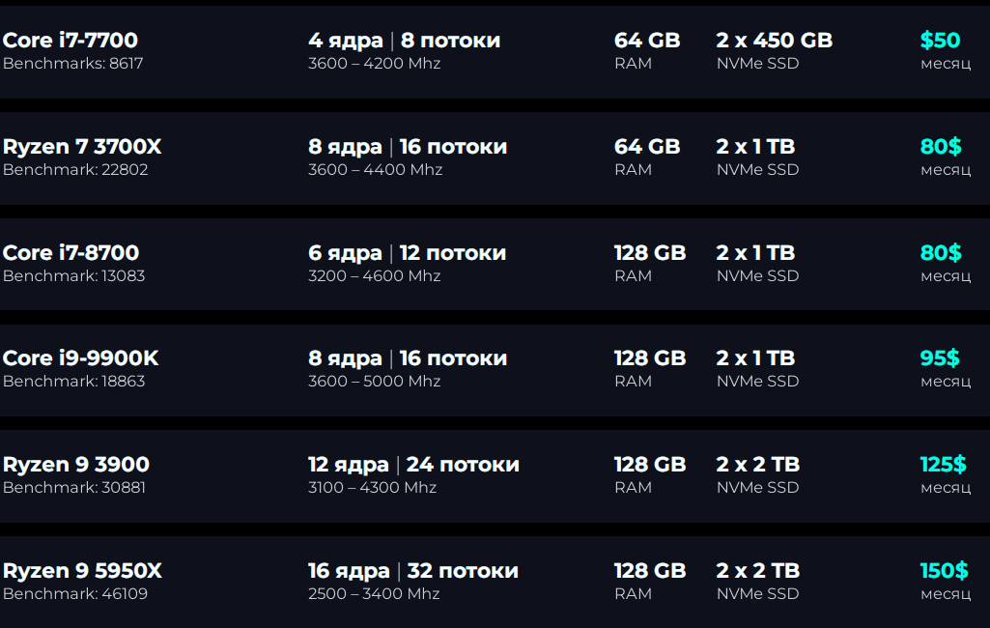The width and height of the screenshot is (990, 628).
Task: Select the Core i7-7700 server name
Action: click(x=71, y=41)
